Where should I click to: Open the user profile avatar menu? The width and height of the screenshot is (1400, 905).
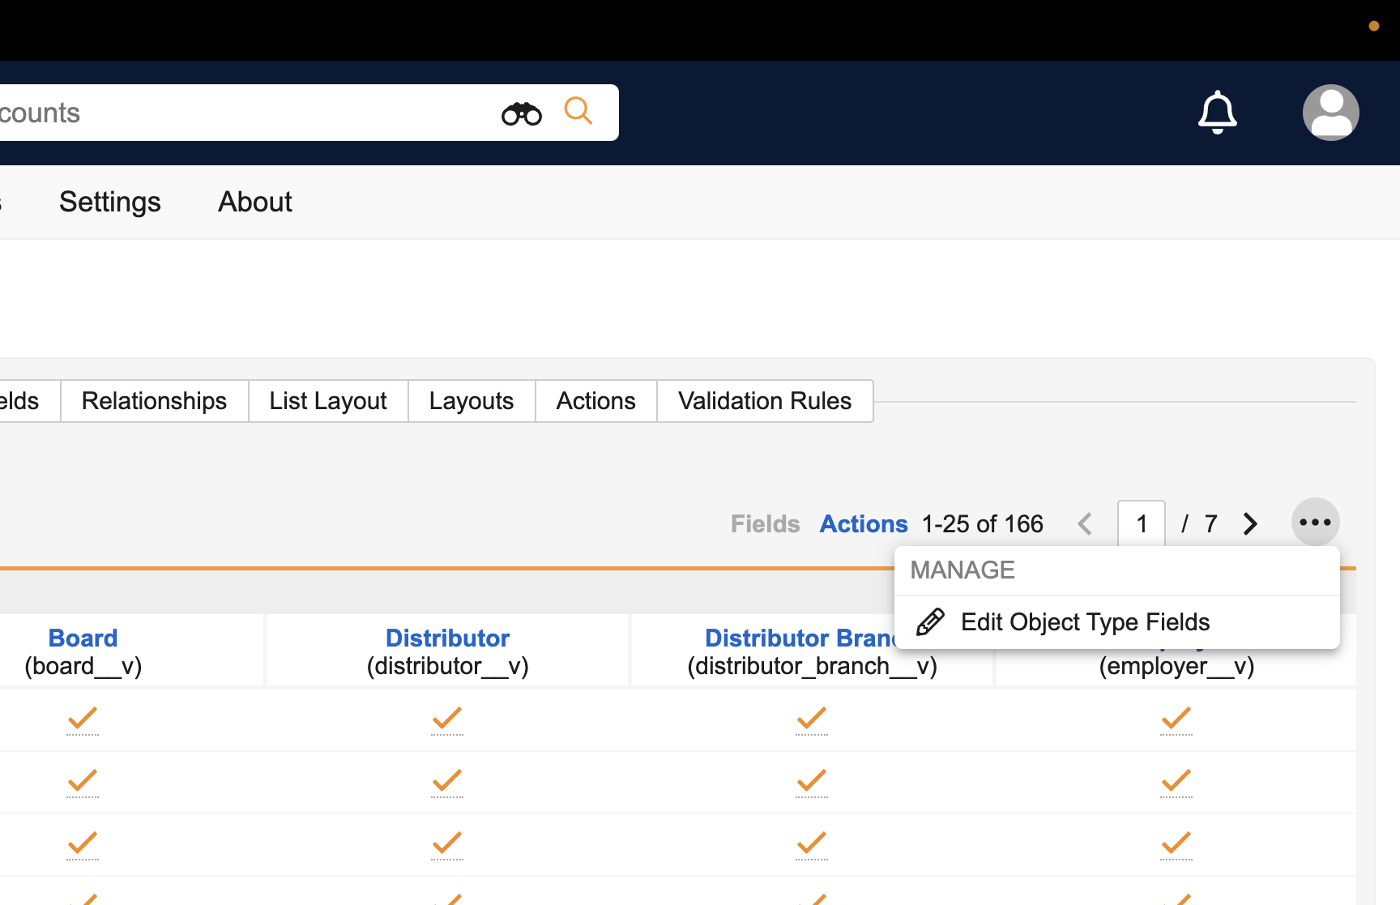coord(1330,113)
